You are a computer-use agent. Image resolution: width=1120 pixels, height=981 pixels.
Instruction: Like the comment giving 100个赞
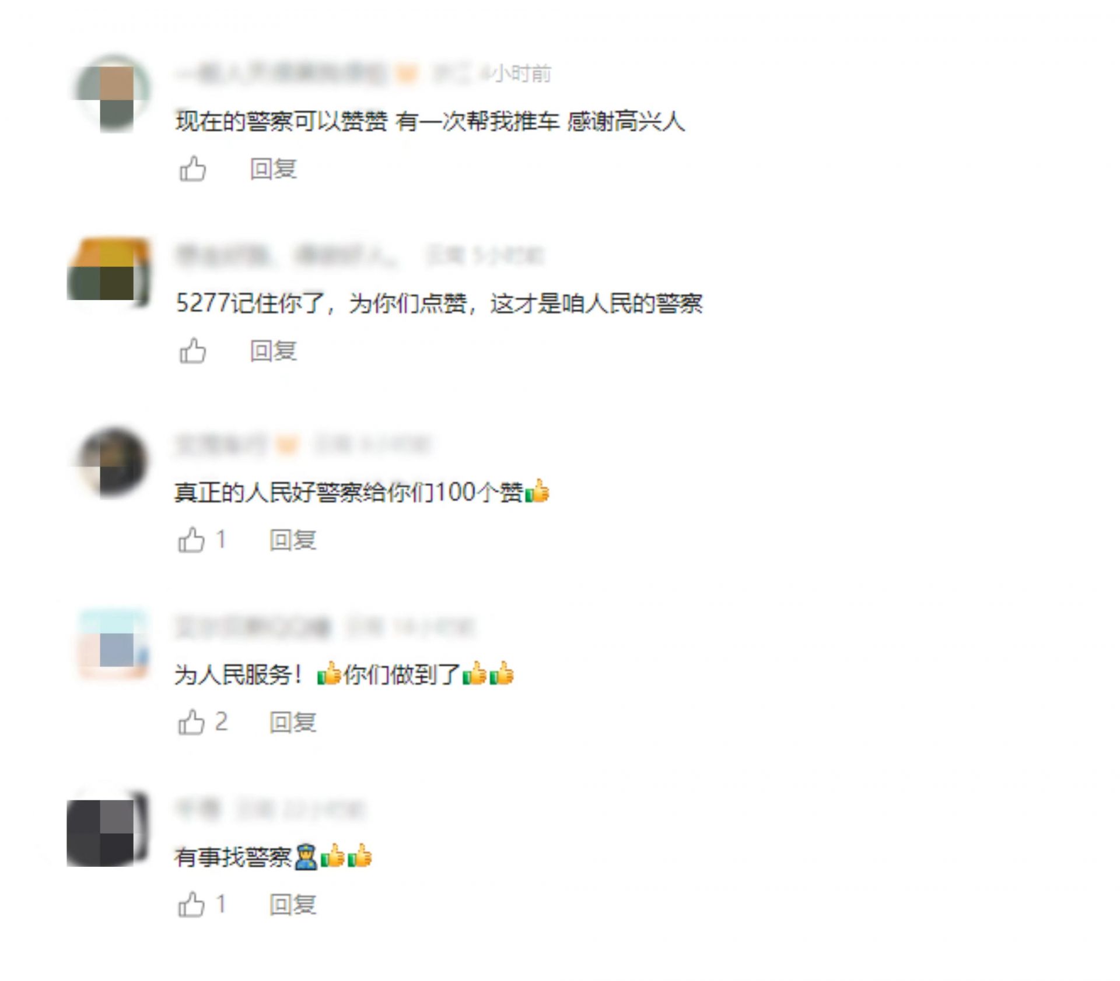191,540
